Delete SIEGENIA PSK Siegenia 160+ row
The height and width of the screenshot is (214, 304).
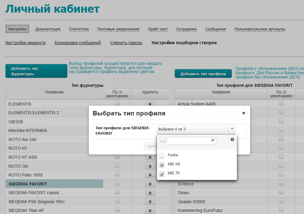(x=150, y=202)
